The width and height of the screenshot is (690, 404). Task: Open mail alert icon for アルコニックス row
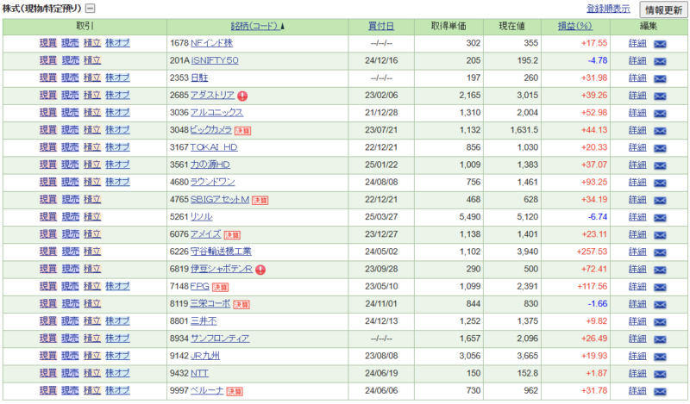click(x=660, y=114)
